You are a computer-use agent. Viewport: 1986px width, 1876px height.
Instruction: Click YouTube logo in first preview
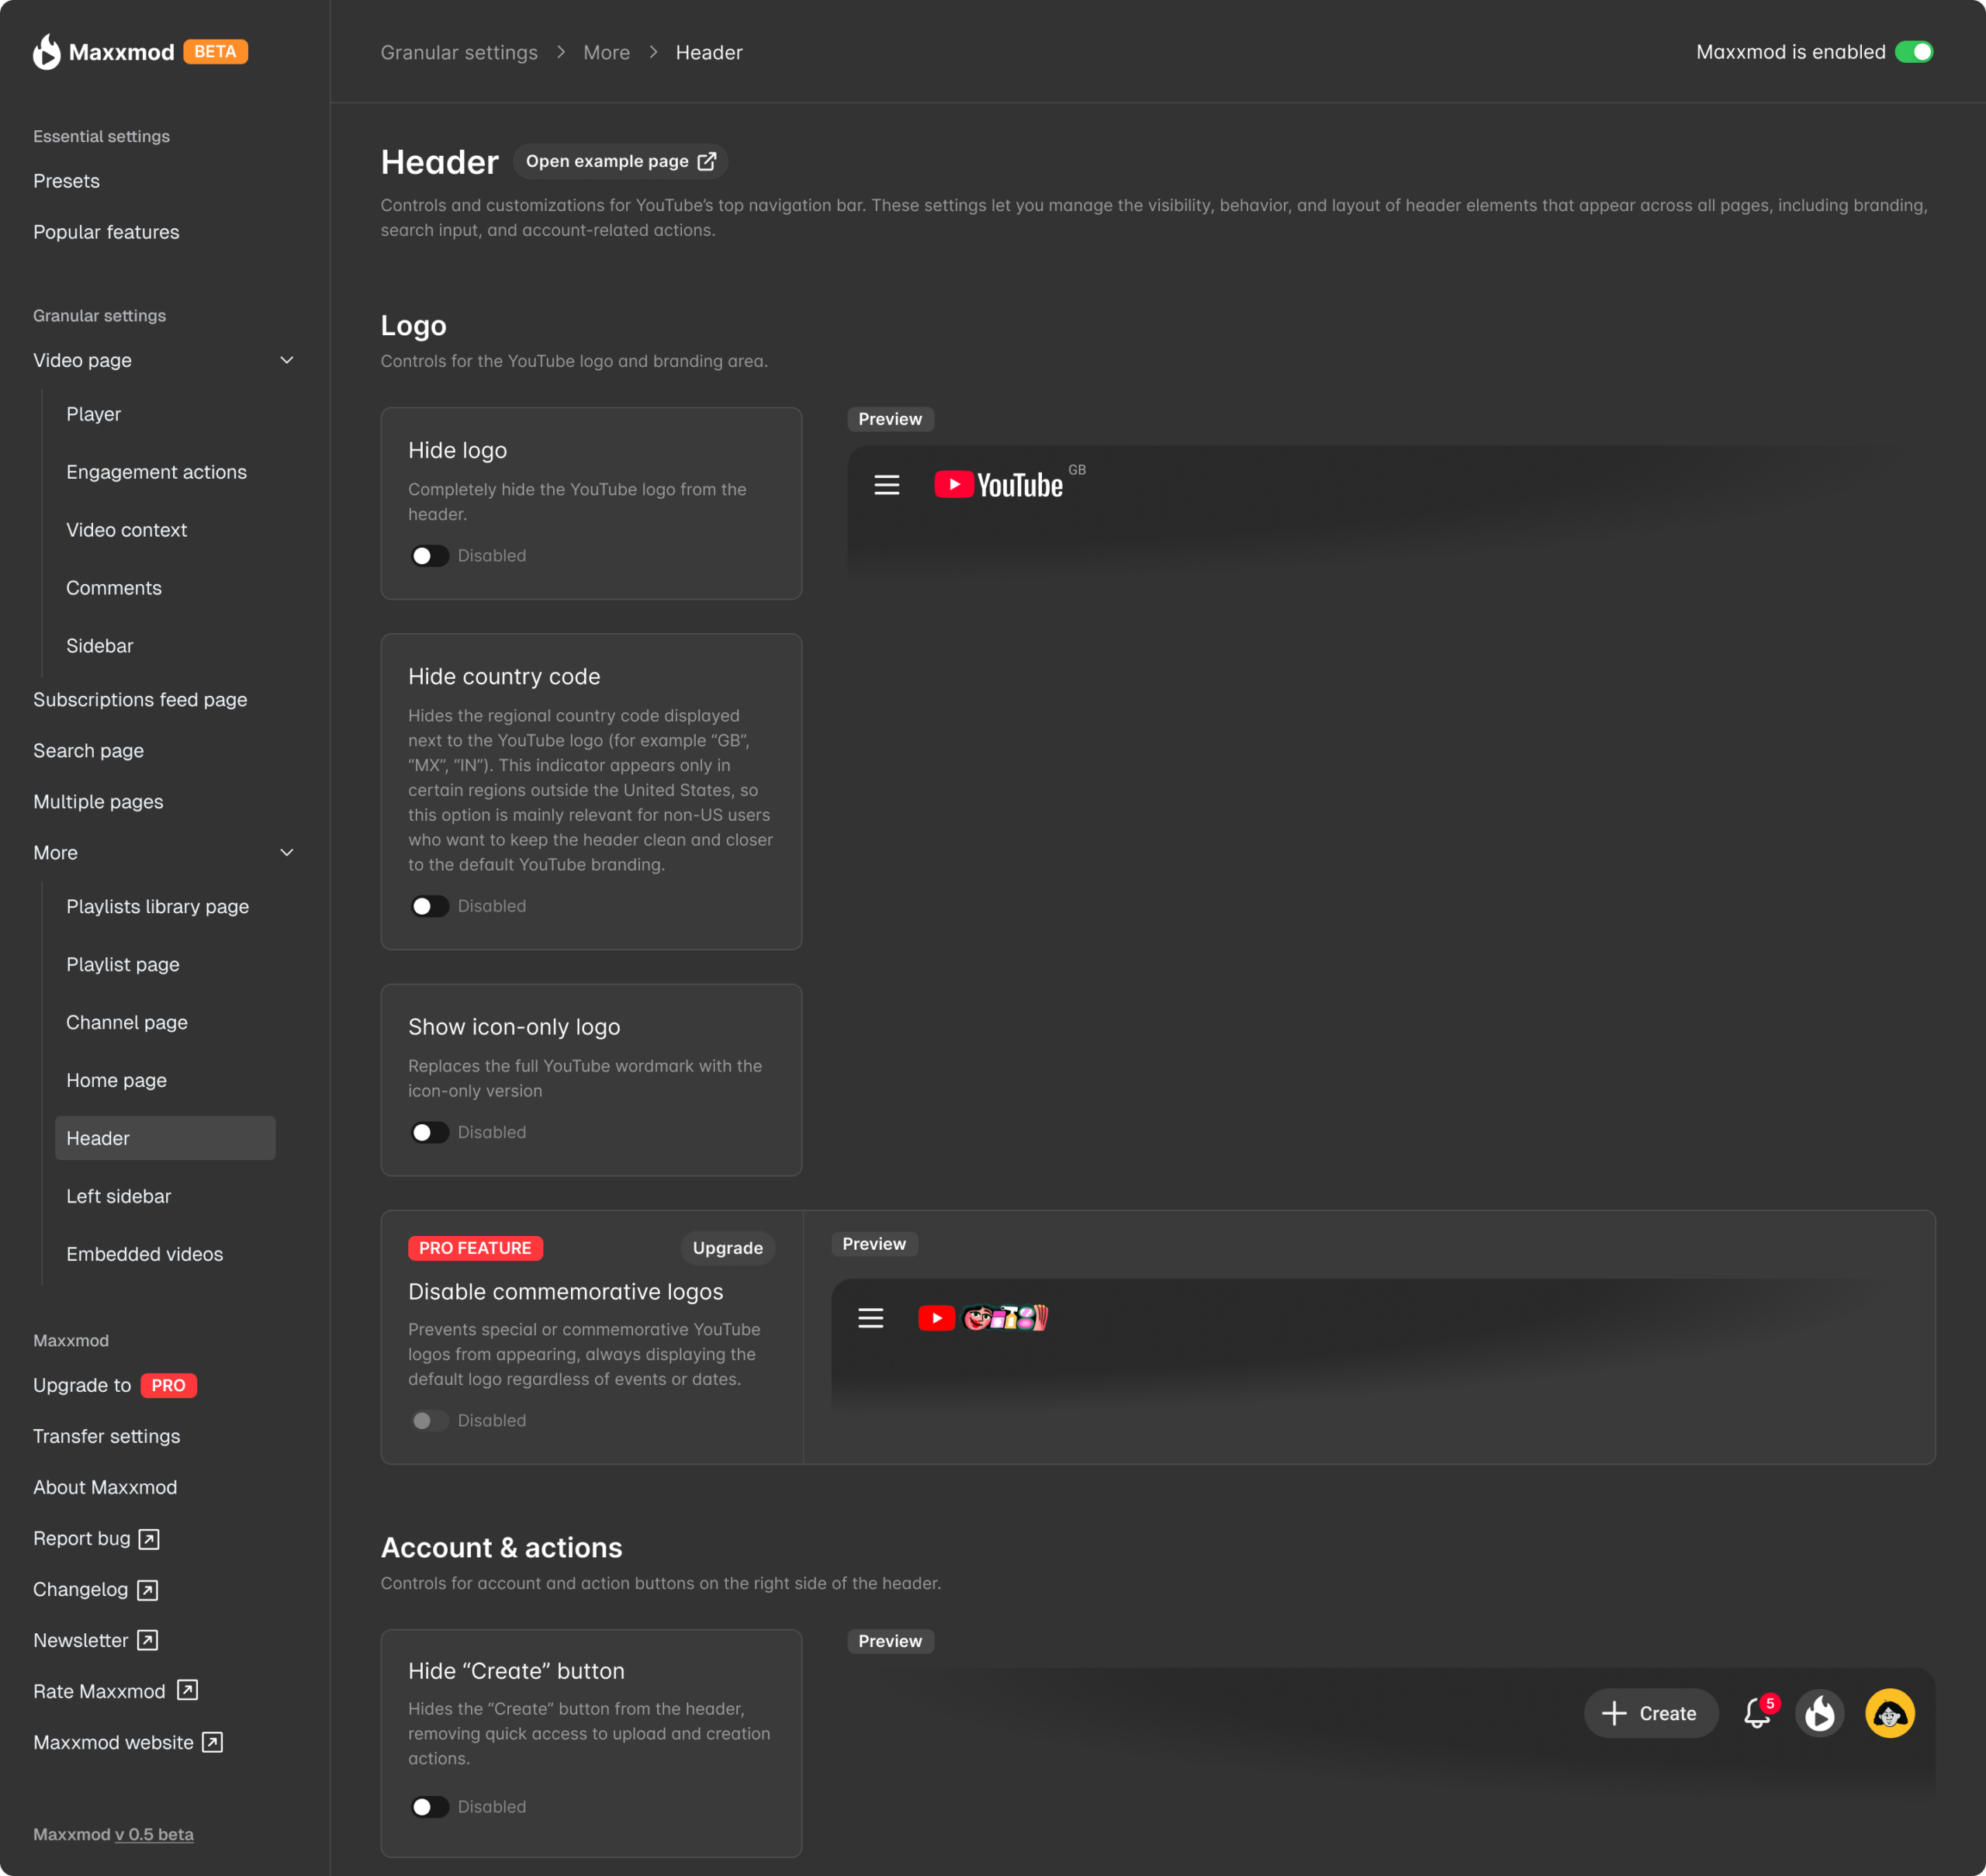click(x=998, y=485)
